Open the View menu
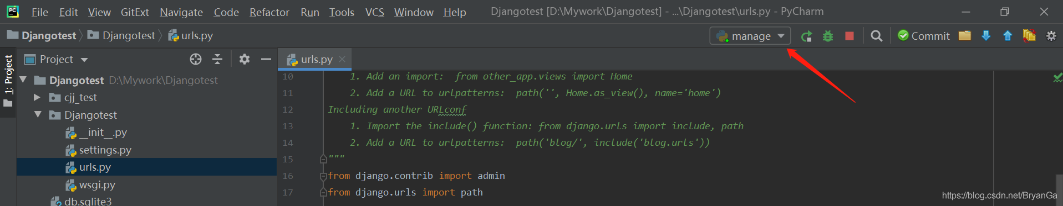Viewport: 1063px width, 206px height. coord(99,12)
